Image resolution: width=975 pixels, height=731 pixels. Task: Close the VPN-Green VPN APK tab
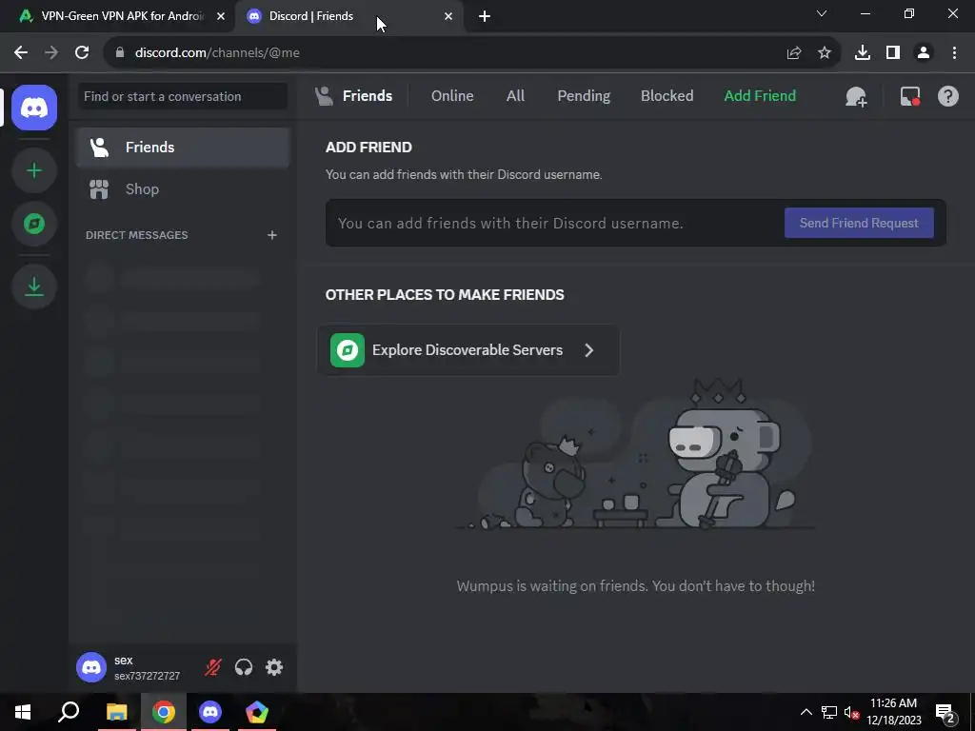click(x=221, y=16)
